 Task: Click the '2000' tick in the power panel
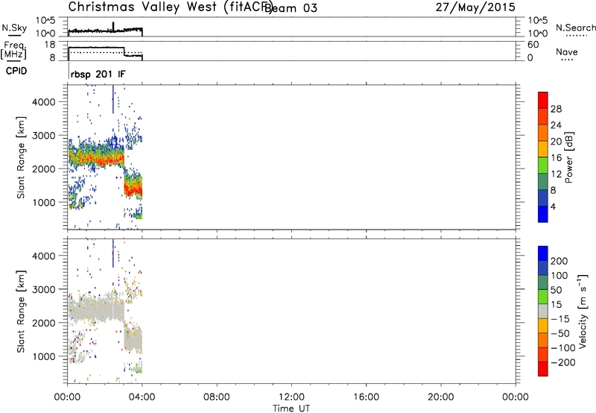pos(44,168)
